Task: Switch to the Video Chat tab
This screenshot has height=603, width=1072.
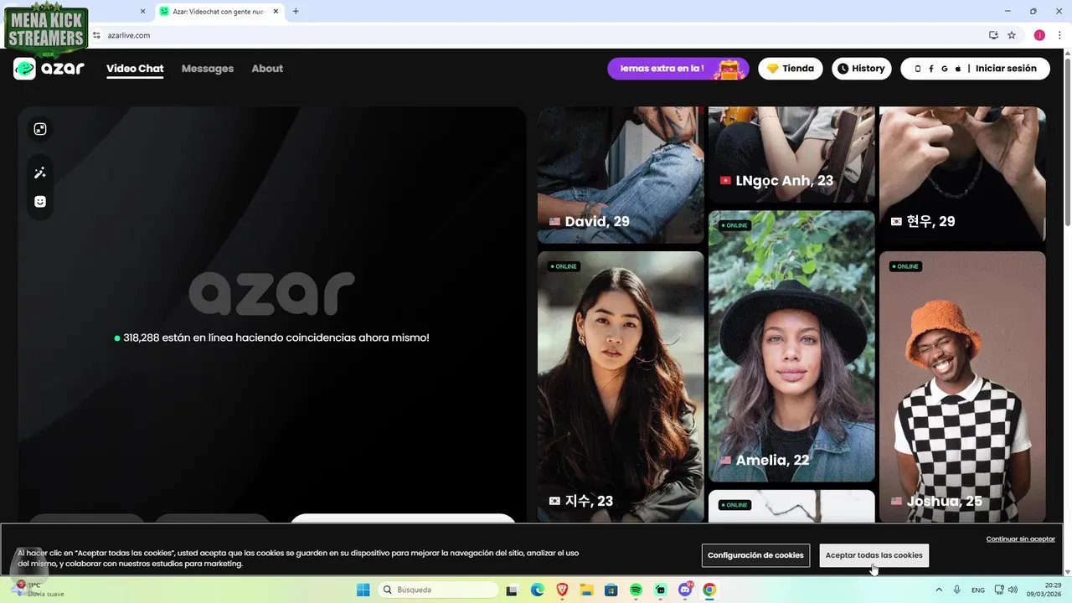Action: pyautogui.click(x=135, y=69)
